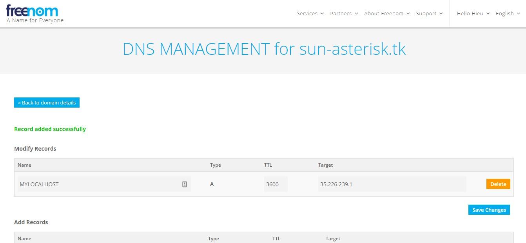Change language via English dropdown
Viewport: 526px width, 243px height.
pos(508,13)
